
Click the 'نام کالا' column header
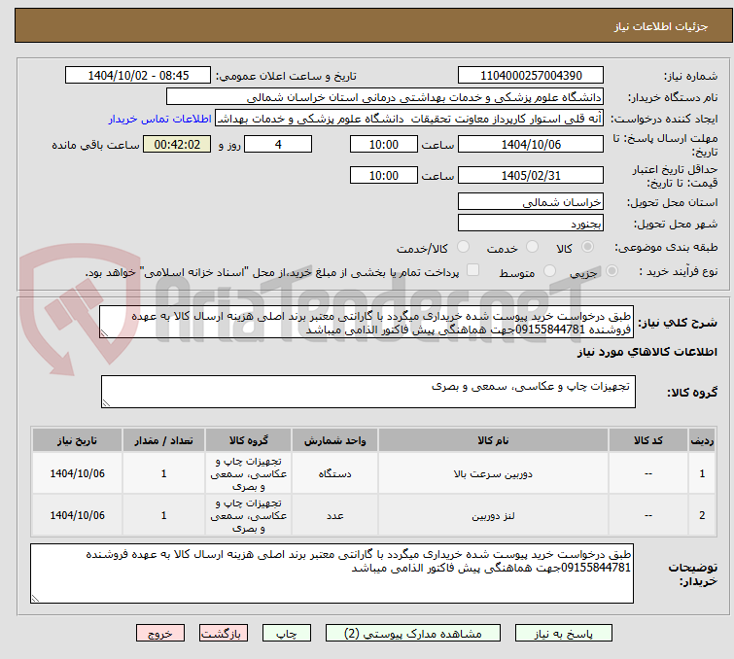click(493, 440)
